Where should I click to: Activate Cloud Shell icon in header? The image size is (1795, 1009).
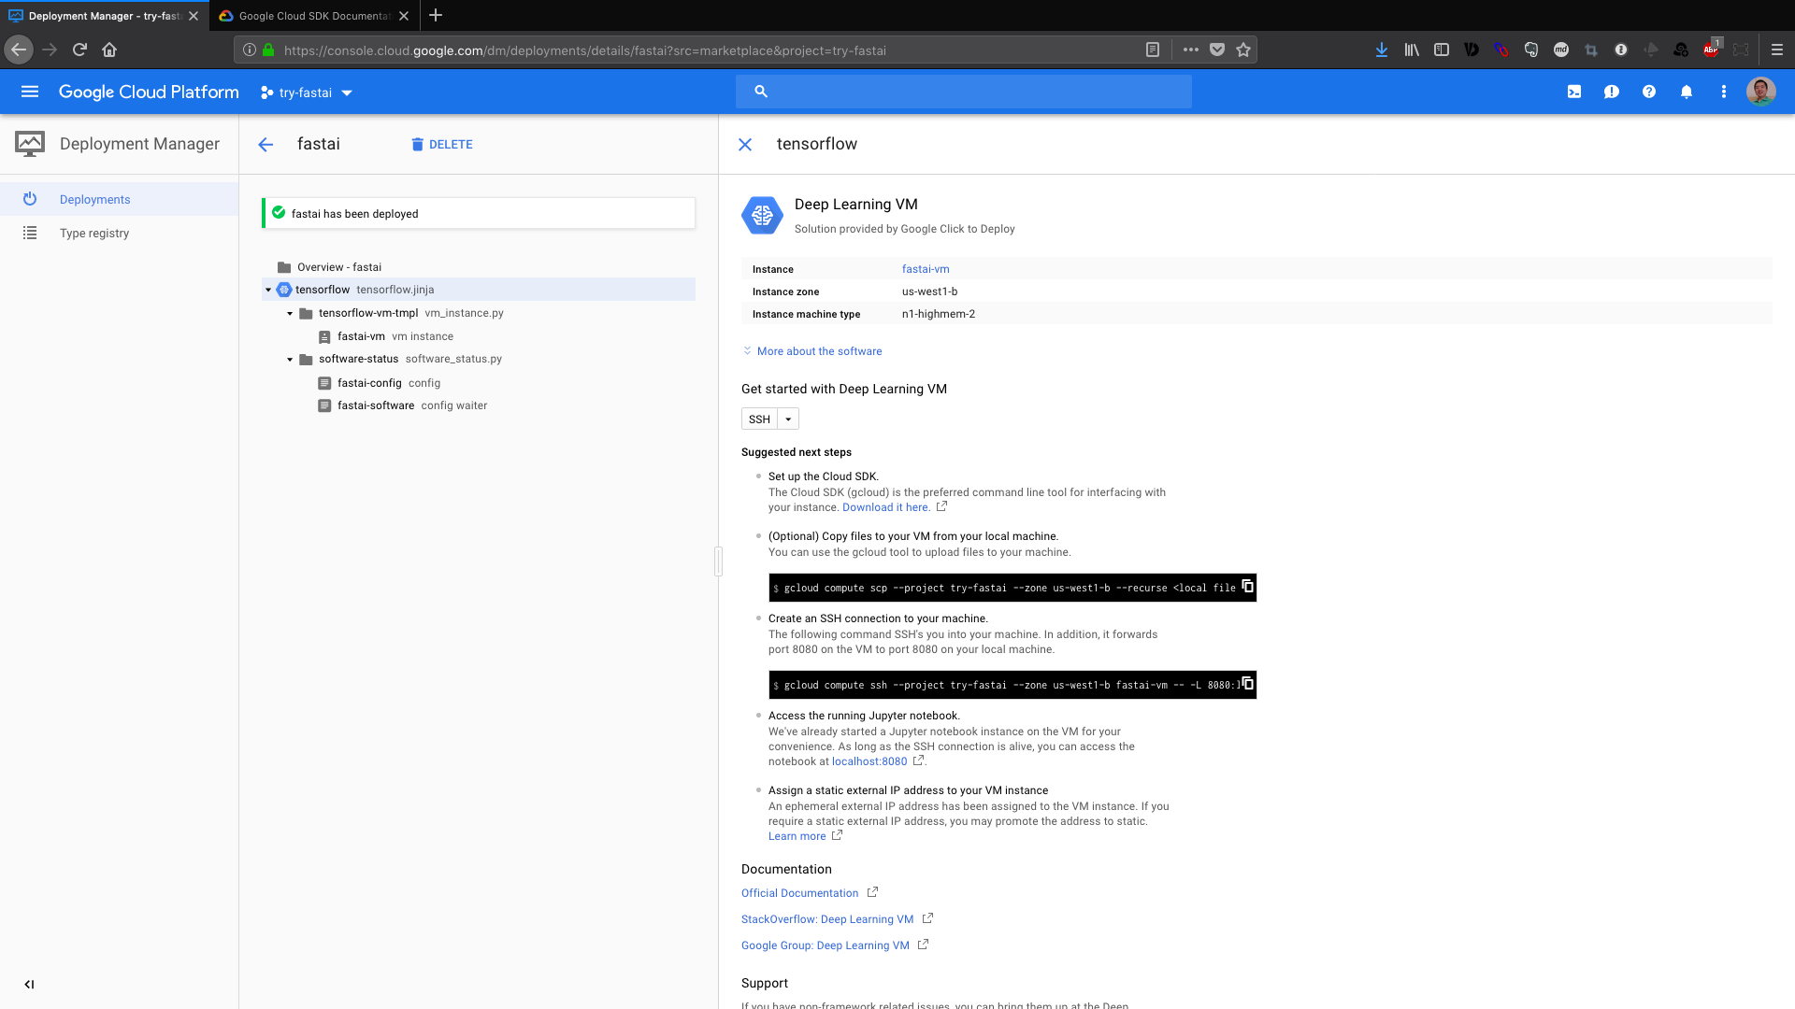[1574, 92]
